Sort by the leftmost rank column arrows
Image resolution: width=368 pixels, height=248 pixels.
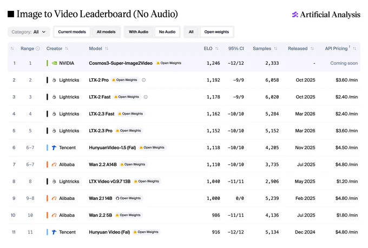(12, 49)
